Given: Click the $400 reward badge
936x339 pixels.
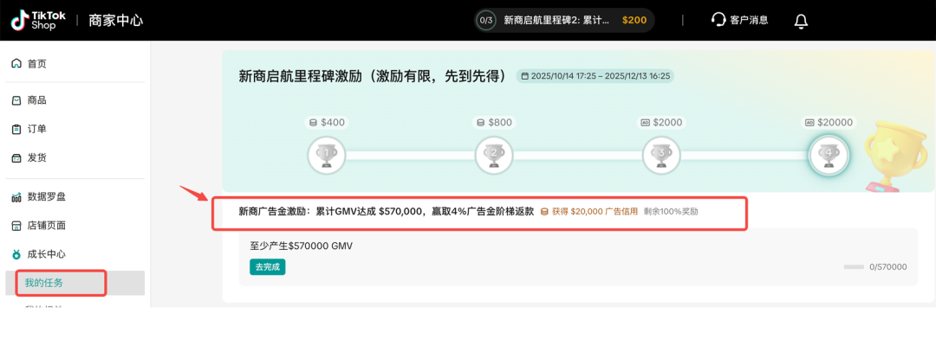Looking at the screenshot, I should (327, 122).
